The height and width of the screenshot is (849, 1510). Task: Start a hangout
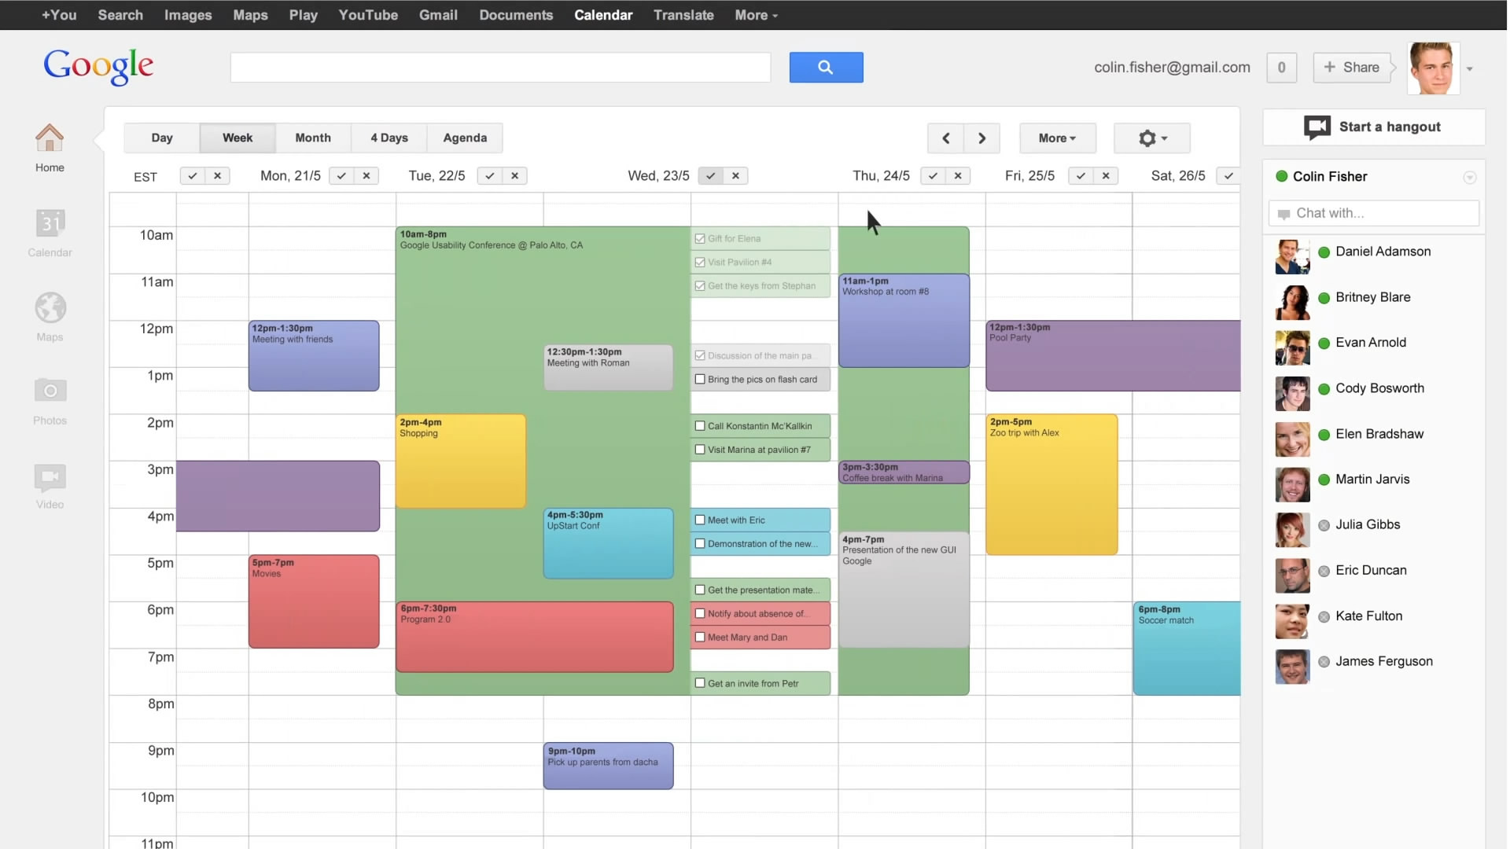[1373, 127]
